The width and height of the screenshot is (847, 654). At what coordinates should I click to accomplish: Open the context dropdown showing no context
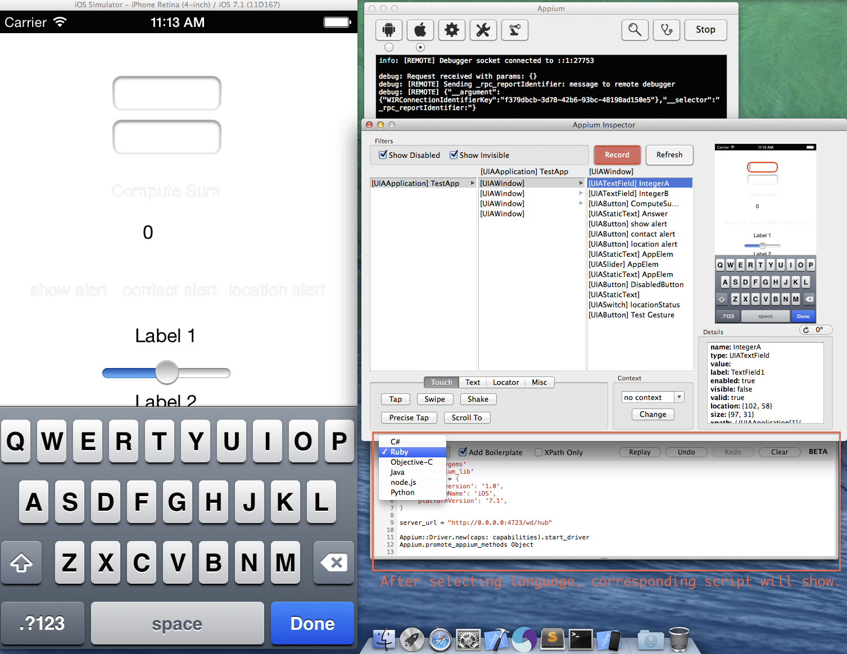point(653,397)
